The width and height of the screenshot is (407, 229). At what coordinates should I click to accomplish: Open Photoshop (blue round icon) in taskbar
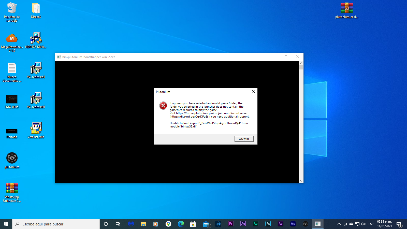tap(218, 224)
